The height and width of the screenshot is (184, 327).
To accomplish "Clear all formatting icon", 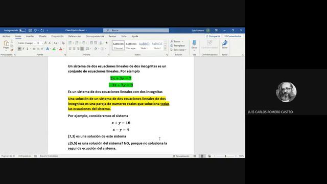I will click(63, 43).
